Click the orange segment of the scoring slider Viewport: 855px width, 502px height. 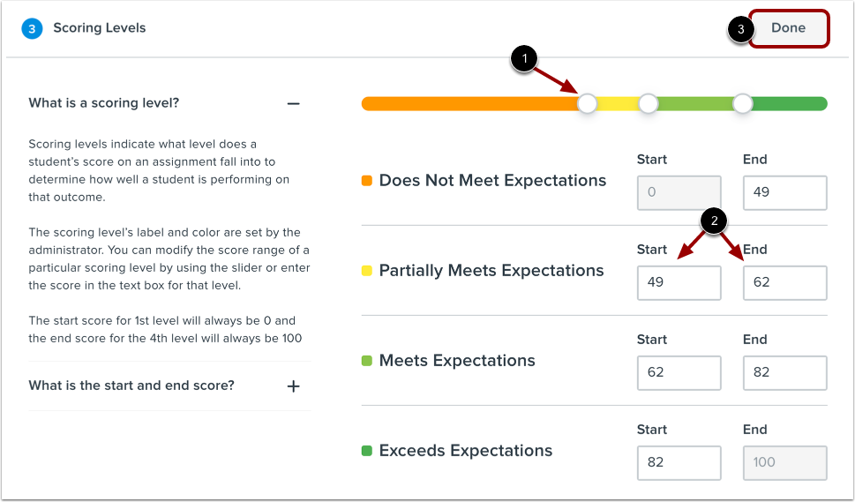click(x=468, y=104)
